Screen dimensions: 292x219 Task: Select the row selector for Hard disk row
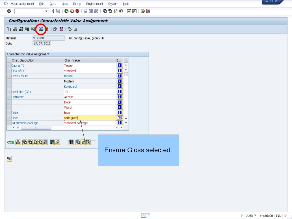[9, 92]
